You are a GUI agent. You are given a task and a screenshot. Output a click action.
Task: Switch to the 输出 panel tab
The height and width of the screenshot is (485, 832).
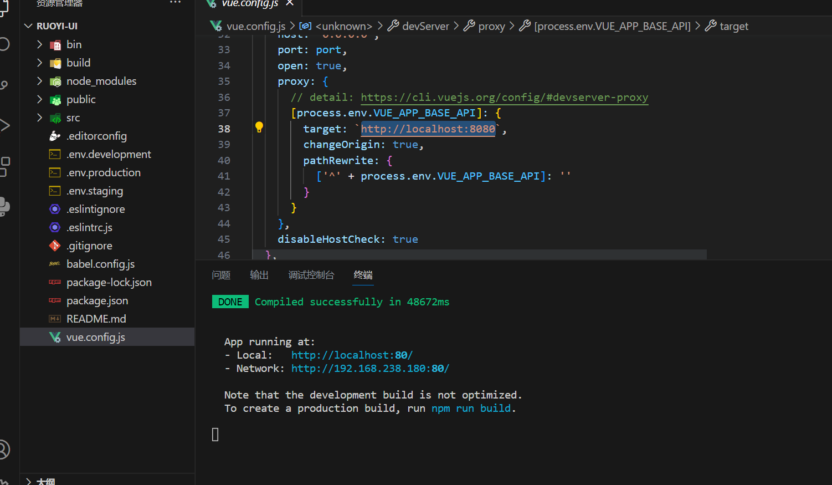(259, 275)
